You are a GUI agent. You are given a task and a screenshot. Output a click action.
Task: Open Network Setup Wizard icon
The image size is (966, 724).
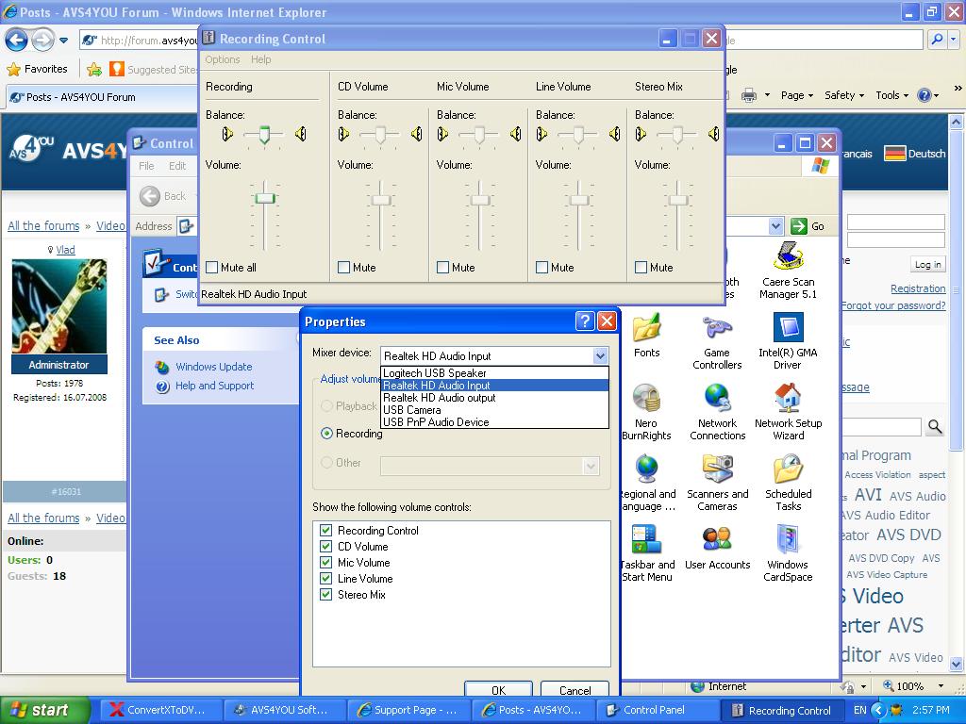point(788,398)
